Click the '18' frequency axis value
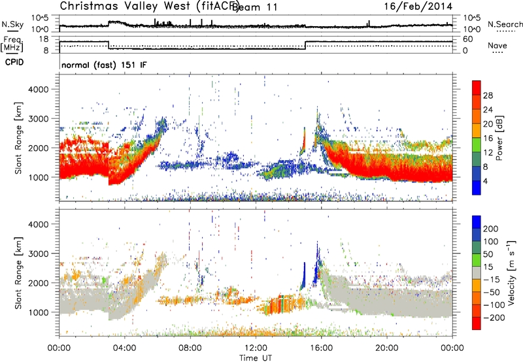 pyautogui.click(x=44, y=39)
